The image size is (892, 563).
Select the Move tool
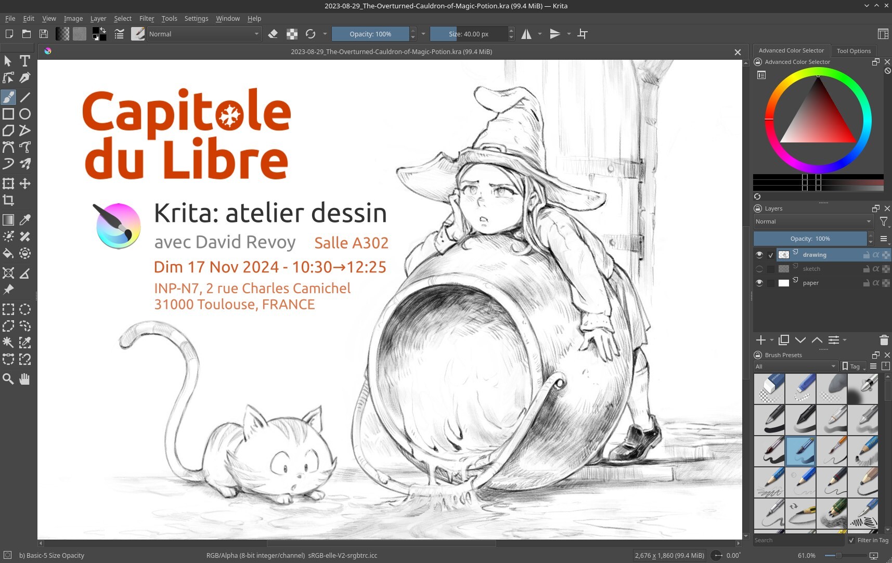click(x=24, y=184)
